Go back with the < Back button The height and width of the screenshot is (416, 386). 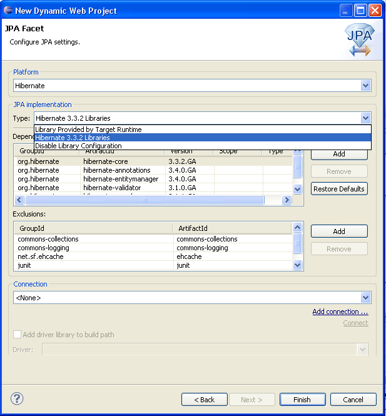[x=205, y=399]
